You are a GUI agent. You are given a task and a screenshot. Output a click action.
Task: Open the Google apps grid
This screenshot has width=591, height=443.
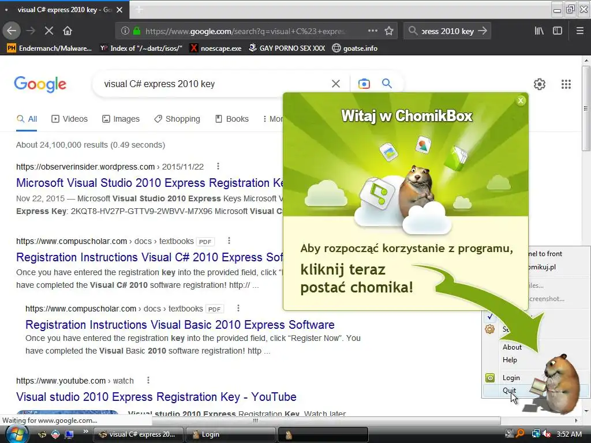(566, 84)
